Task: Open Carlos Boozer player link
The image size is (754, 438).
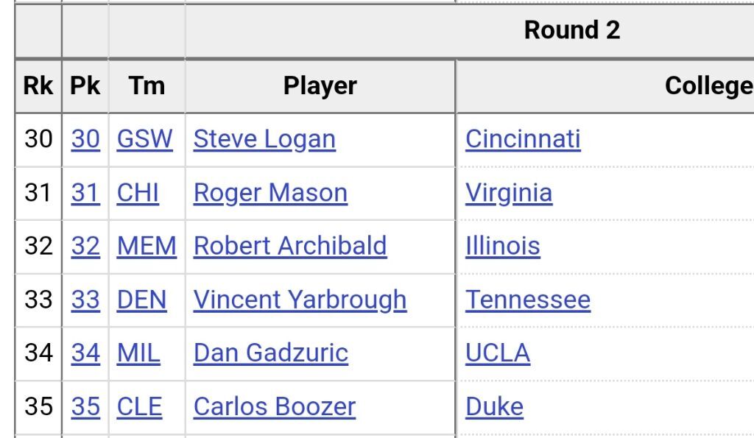Action: [275, 407]
